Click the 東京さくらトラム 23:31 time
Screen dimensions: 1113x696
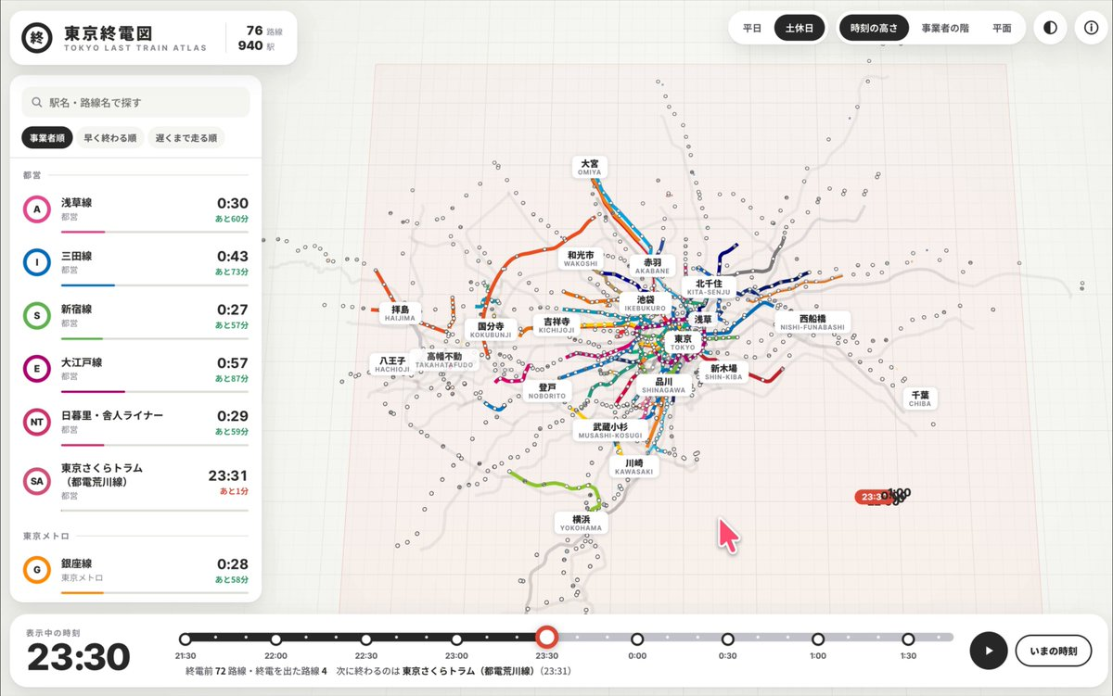click(228, 475)
